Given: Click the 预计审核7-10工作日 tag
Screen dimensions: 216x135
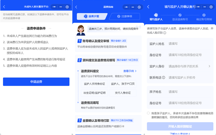Looking at the screenshot, I should tap(127, 60).
